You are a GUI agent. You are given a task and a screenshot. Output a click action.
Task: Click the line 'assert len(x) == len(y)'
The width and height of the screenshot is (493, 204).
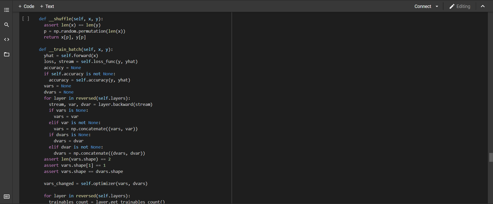pyautogui.click(x=72, y=25)
